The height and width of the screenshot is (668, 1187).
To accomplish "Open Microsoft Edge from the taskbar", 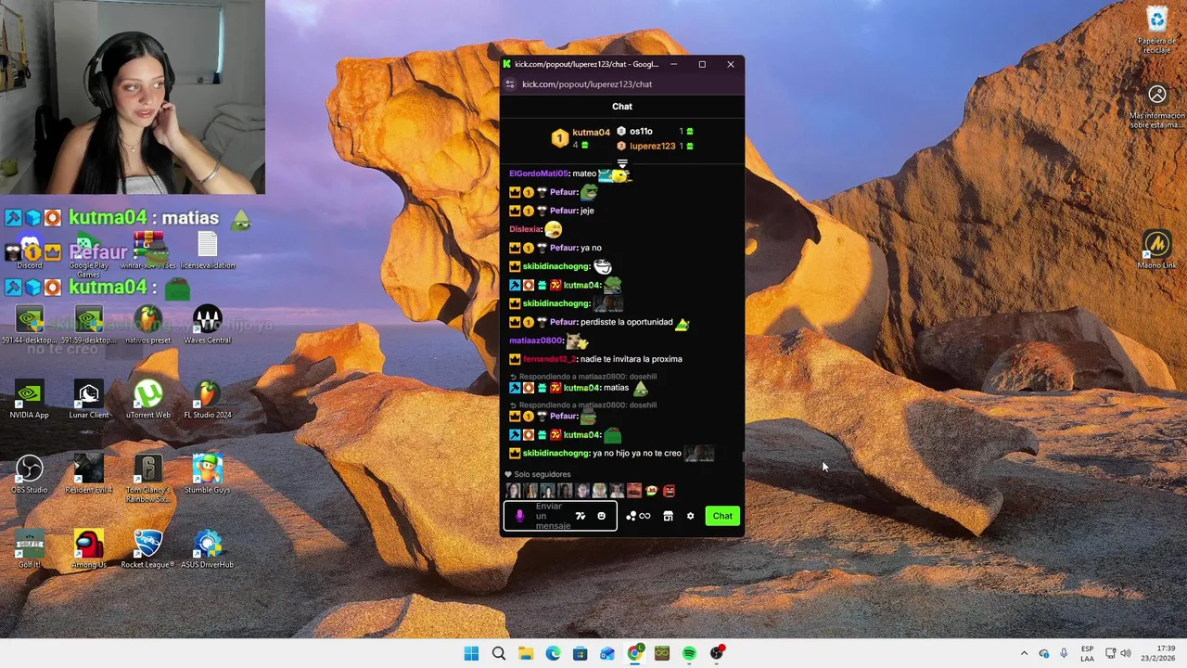I will (553, 653).
